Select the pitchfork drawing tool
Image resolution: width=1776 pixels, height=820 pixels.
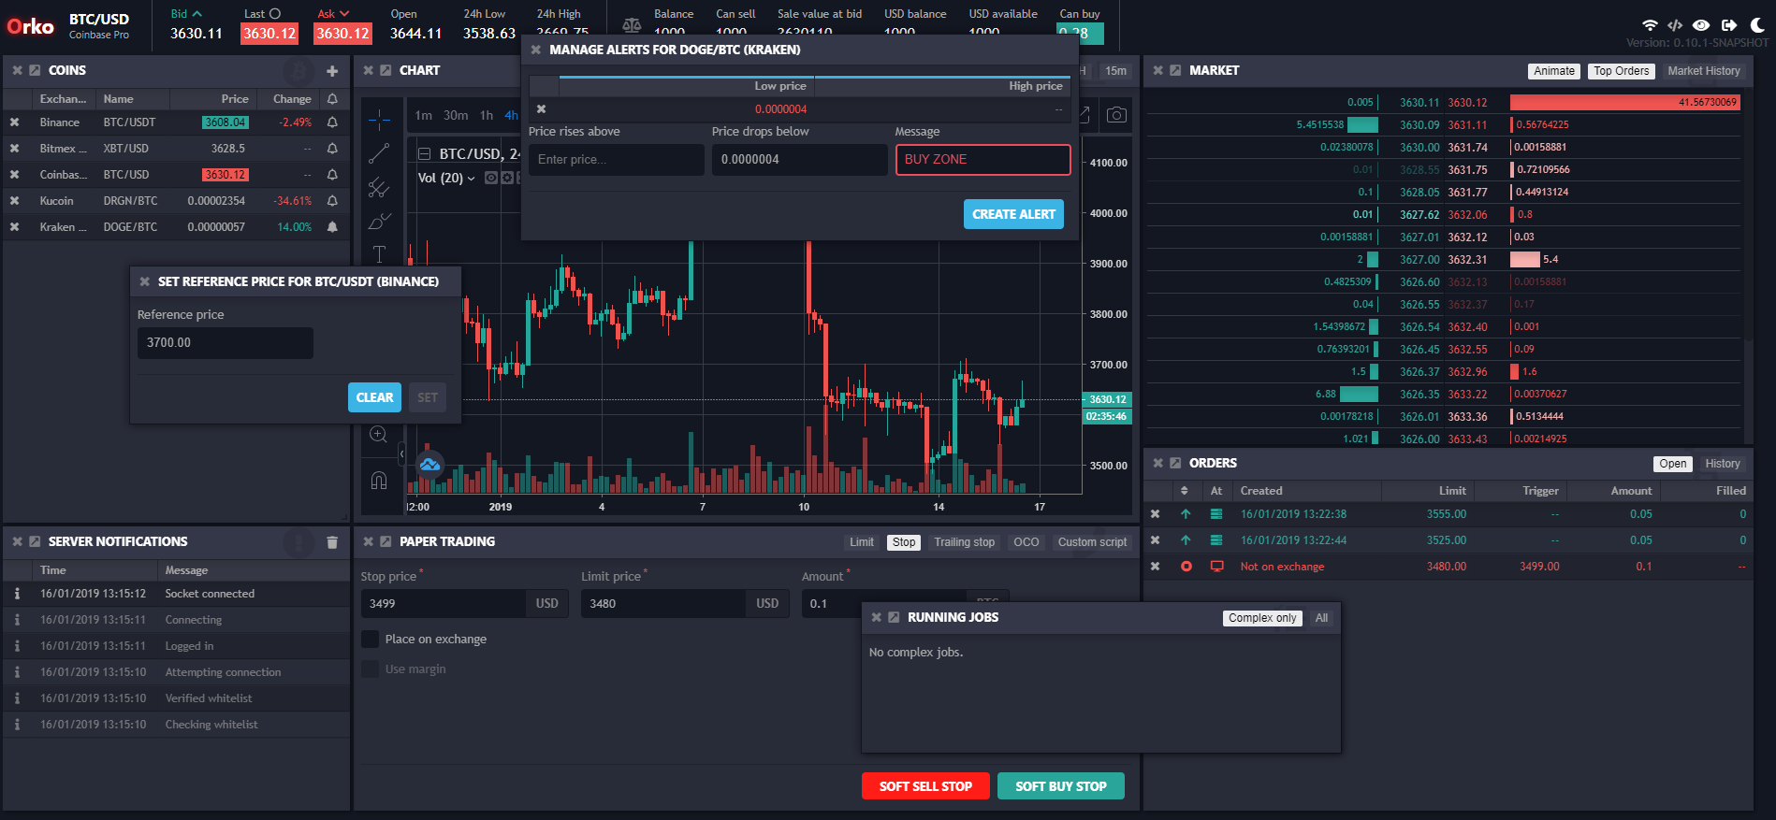(x=379, y=188)
